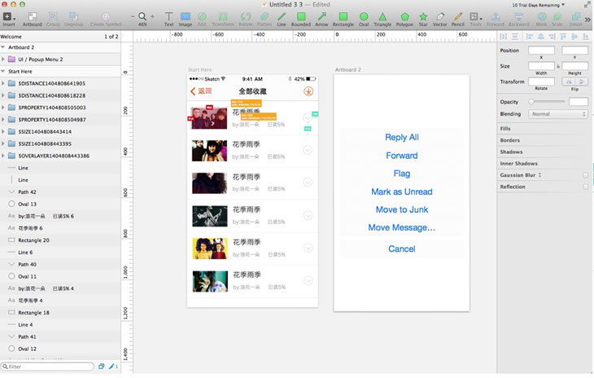Click the Opacity slider handle
Viewport: 594px width, 378px height.
tap(531, 102)
